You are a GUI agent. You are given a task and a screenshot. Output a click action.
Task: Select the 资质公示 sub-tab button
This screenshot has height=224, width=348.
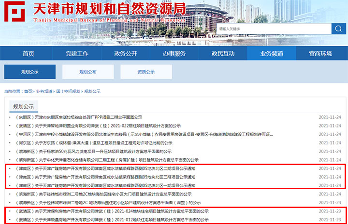tap(146, 71)
